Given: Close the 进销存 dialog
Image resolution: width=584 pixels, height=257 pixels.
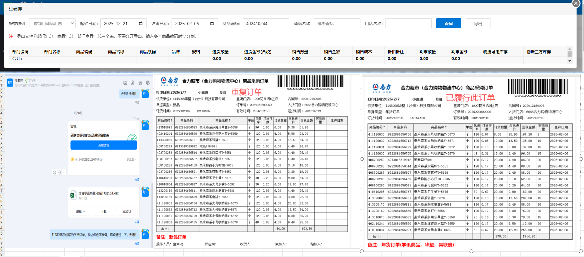Looking at the screenshot, I should point(576,3).
